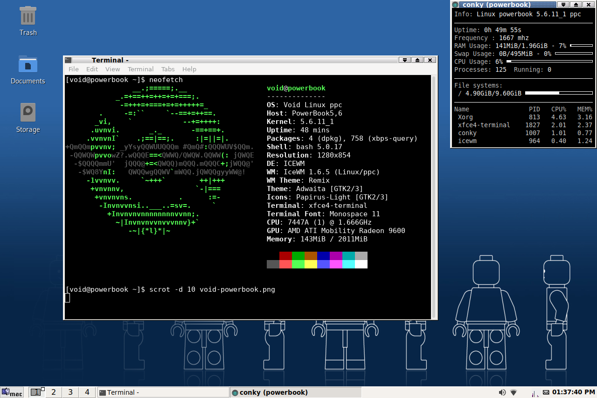Click the terminal cursor block at the prompt
Screen dimensions: 597x398
tap(68, 298)
